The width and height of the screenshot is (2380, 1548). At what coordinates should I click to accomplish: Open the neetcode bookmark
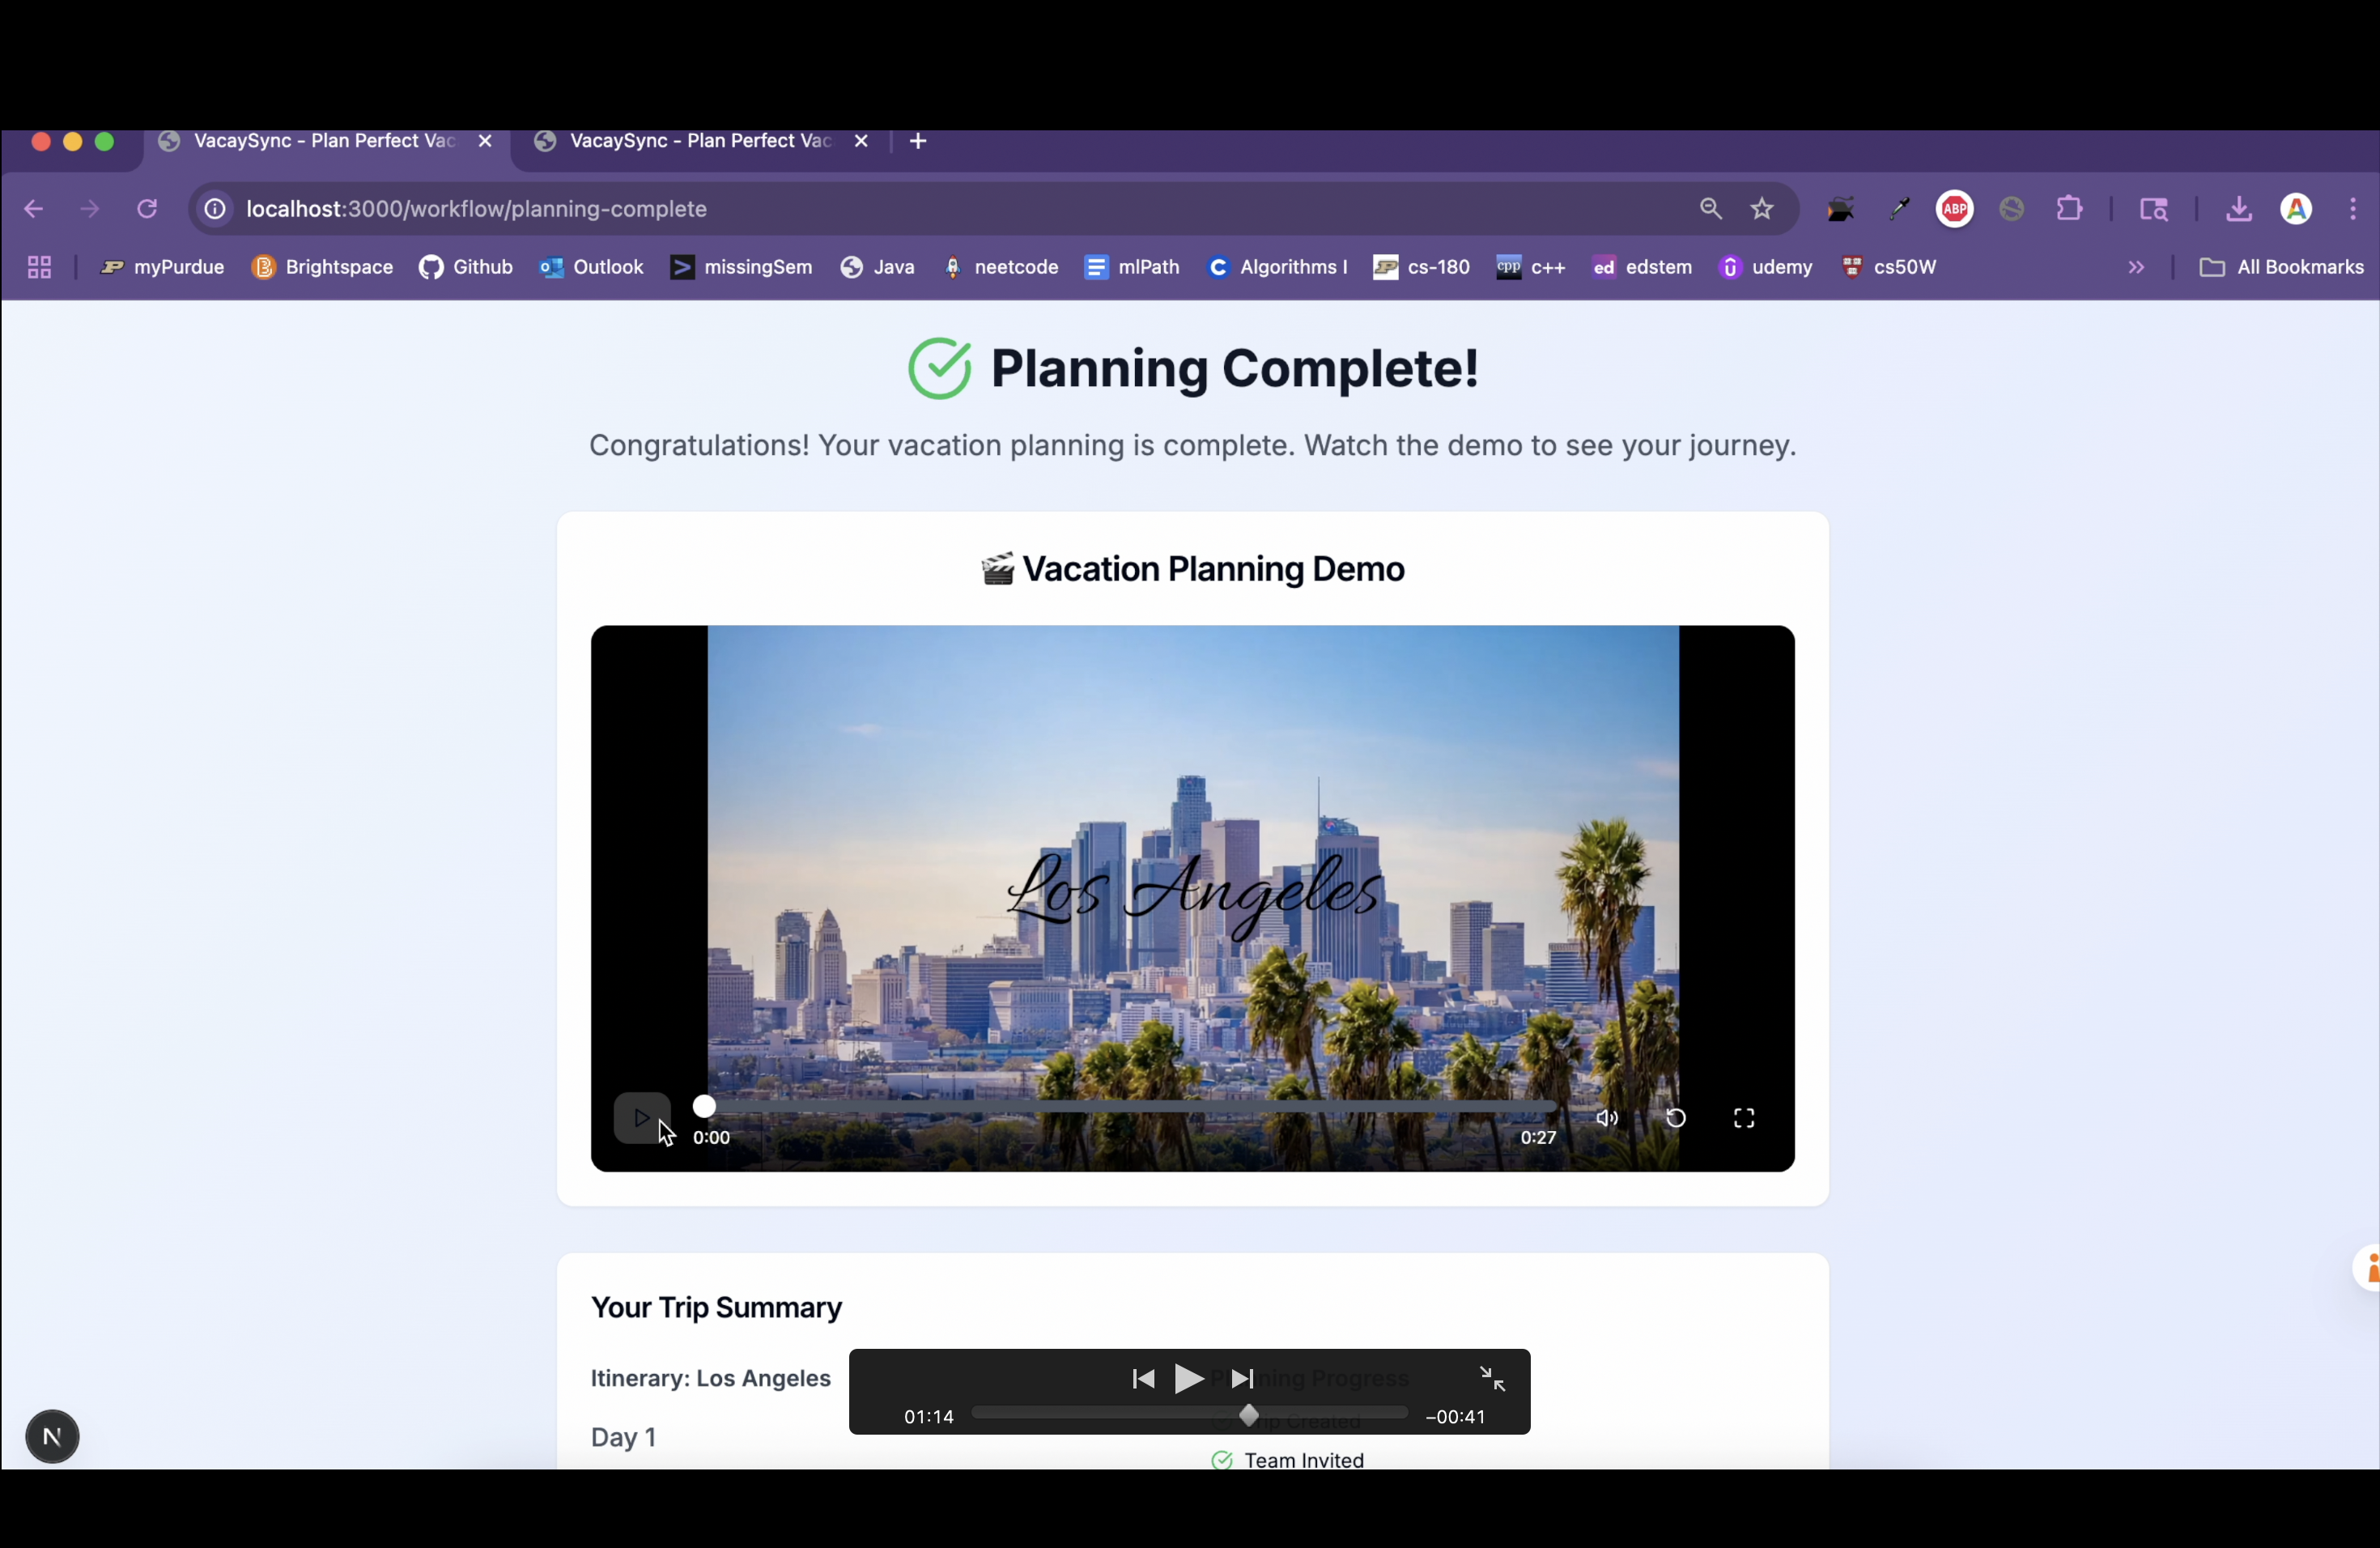[x=1001, y=267]
